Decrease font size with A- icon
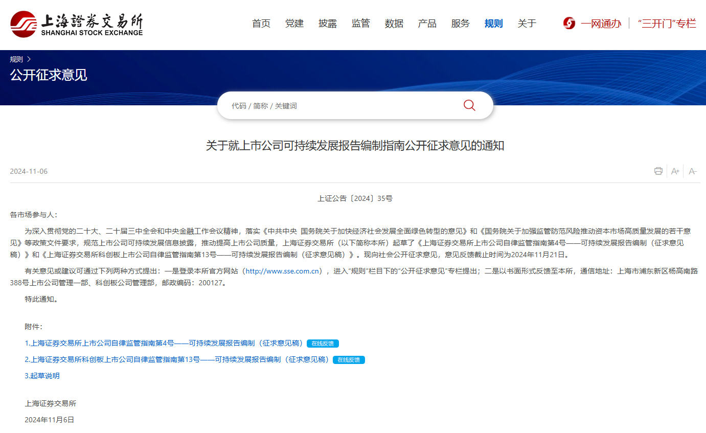The image size is (706, 433). (x=692, y=171)
